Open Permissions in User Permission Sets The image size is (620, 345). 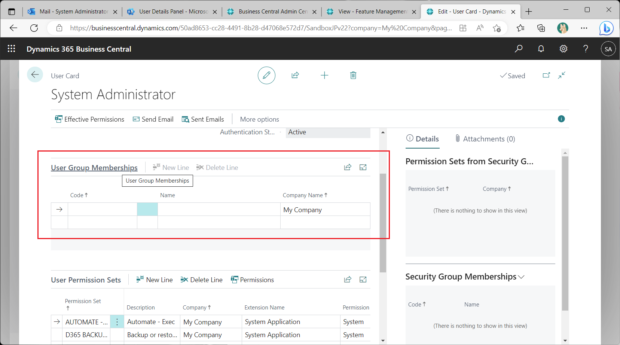pyautogui.click(x=252, y=280)
